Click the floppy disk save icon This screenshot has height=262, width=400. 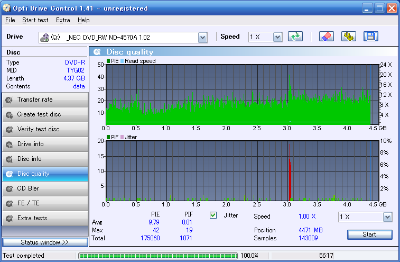point(370,37)
